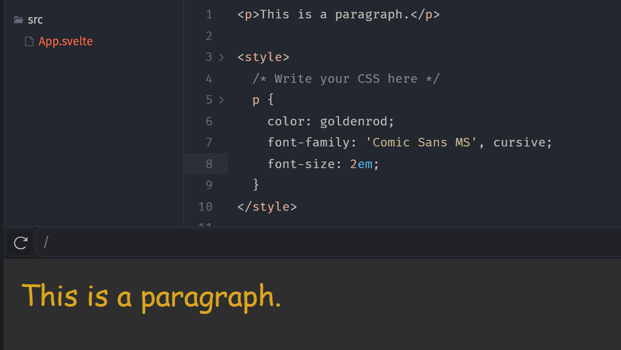Click the p selector on line 5
Viewport: 621px width, 350px height.
click(x=256, y=100)
